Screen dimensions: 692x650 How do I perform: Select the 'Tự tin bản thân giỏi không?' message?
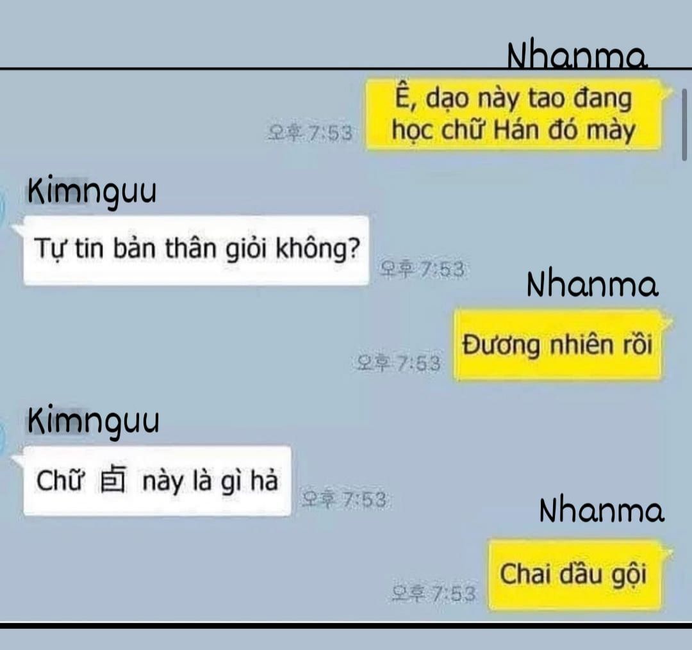tap(196, 250)
